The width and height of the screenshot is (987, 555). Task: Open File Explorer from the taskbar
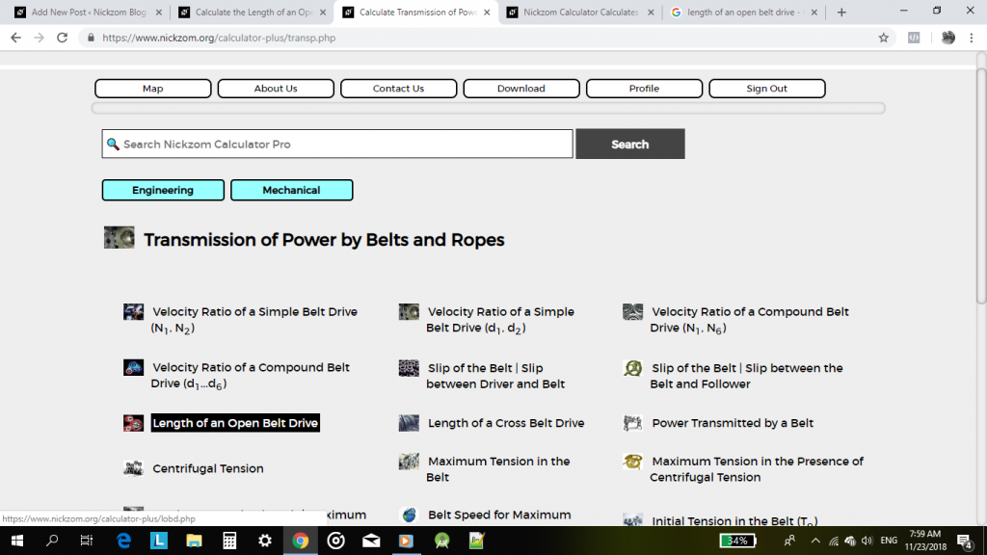(194, 541)
